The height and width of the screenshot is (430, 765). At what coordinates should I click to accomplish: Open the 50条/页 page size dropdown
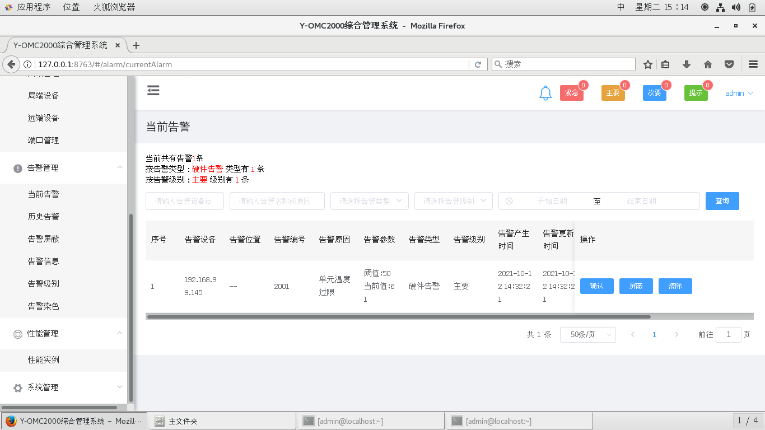(x=587, y=335)
